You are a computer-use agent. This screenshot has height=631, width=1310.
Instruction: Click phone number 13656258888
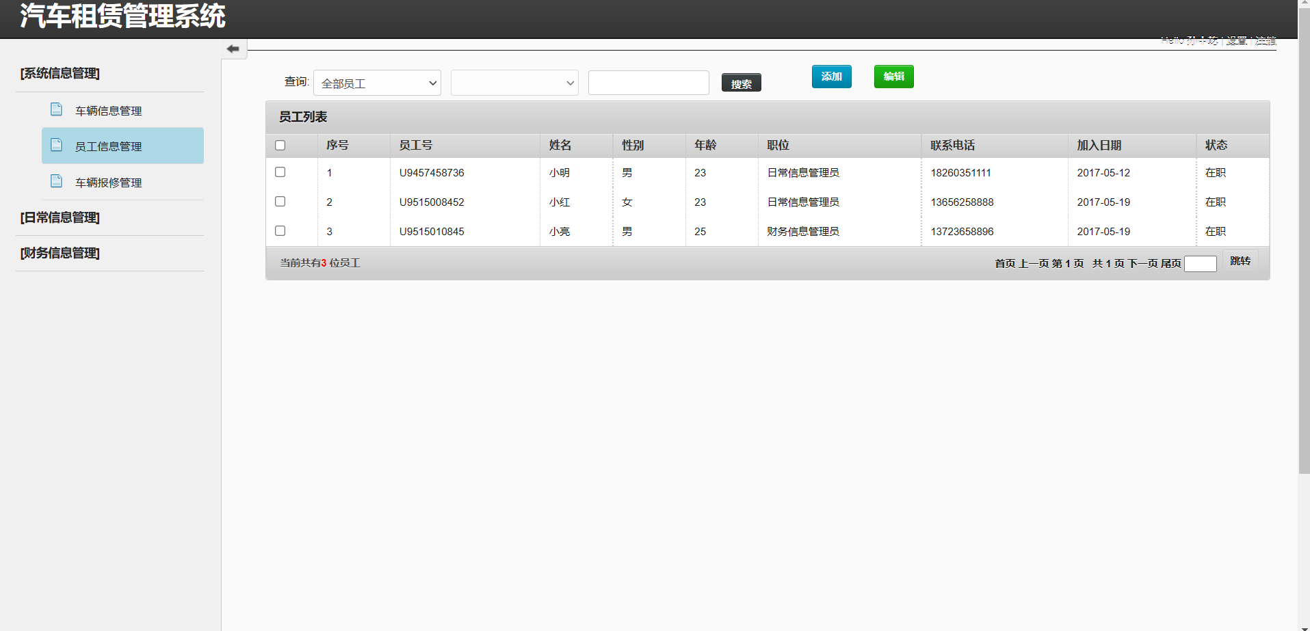pyautogui.click(x=962, y=202)
